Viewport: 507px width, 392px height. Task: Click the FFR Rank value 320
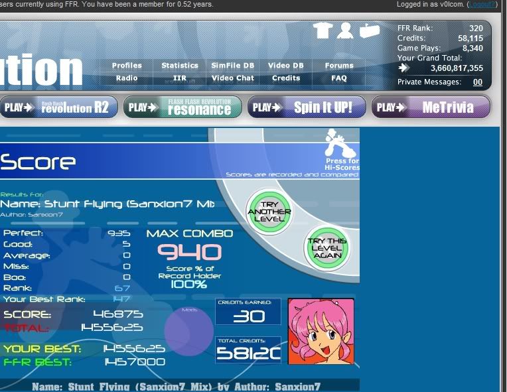pos(476,29)
